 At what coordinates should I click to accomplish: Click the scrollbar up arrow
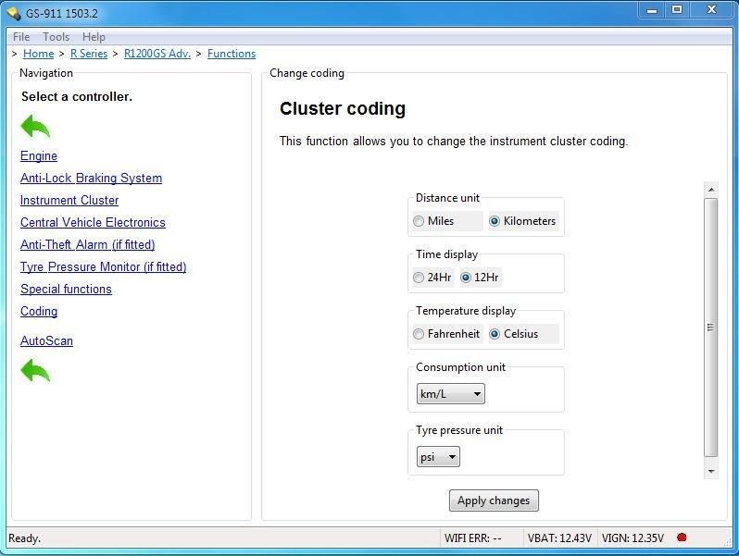tap(711, 190)
